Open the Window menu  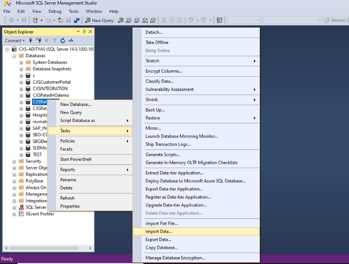pos(94,11)
